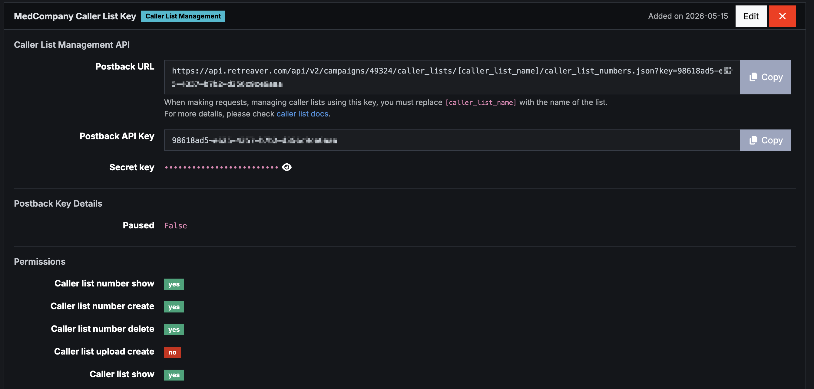Image resolution: width=814 pixels, height=389 pixels.
Task: Select the Postback API Key field
Action: point(452,140)
